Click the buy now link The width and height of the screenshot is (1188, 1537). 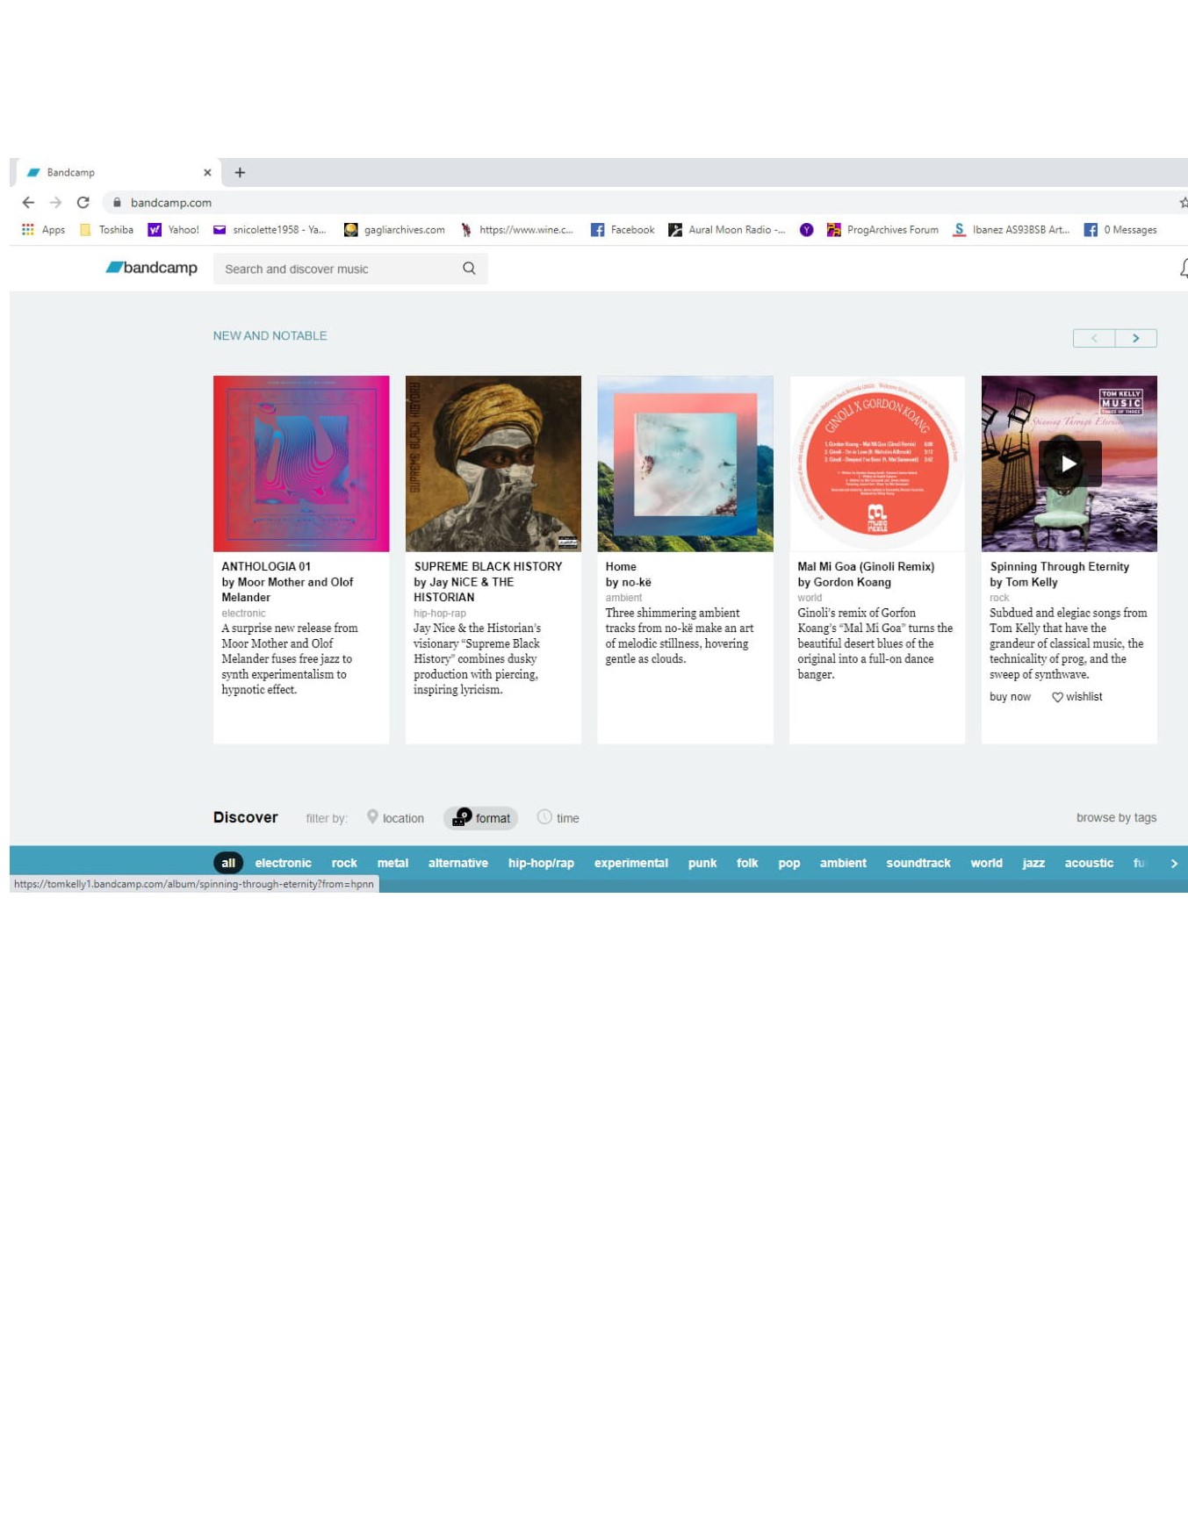(1010, 697)
